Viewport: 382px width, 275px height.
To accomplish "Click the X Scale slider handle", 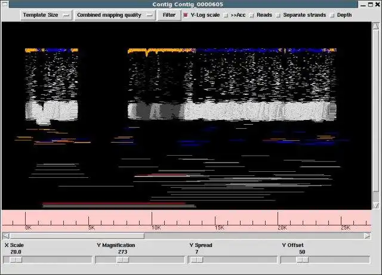I will click(x=17, y=259).
